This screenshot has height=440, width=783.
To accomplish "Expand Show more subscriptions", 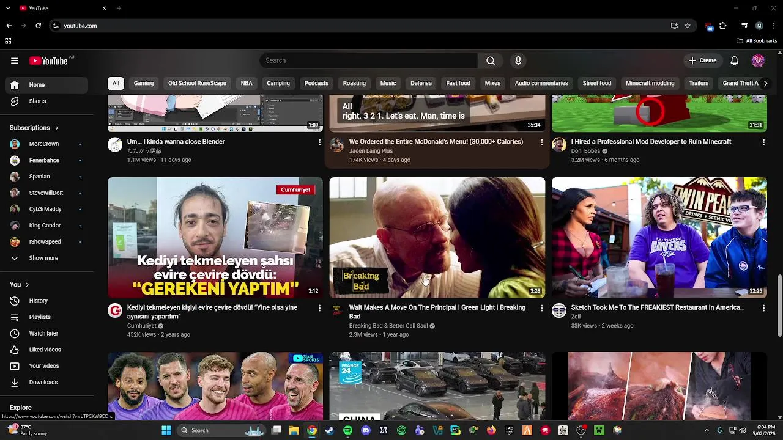I will point(46,258).
